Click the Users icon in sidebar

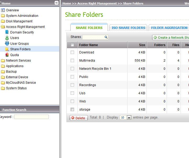pyautogui.click(x=7, y=38)
